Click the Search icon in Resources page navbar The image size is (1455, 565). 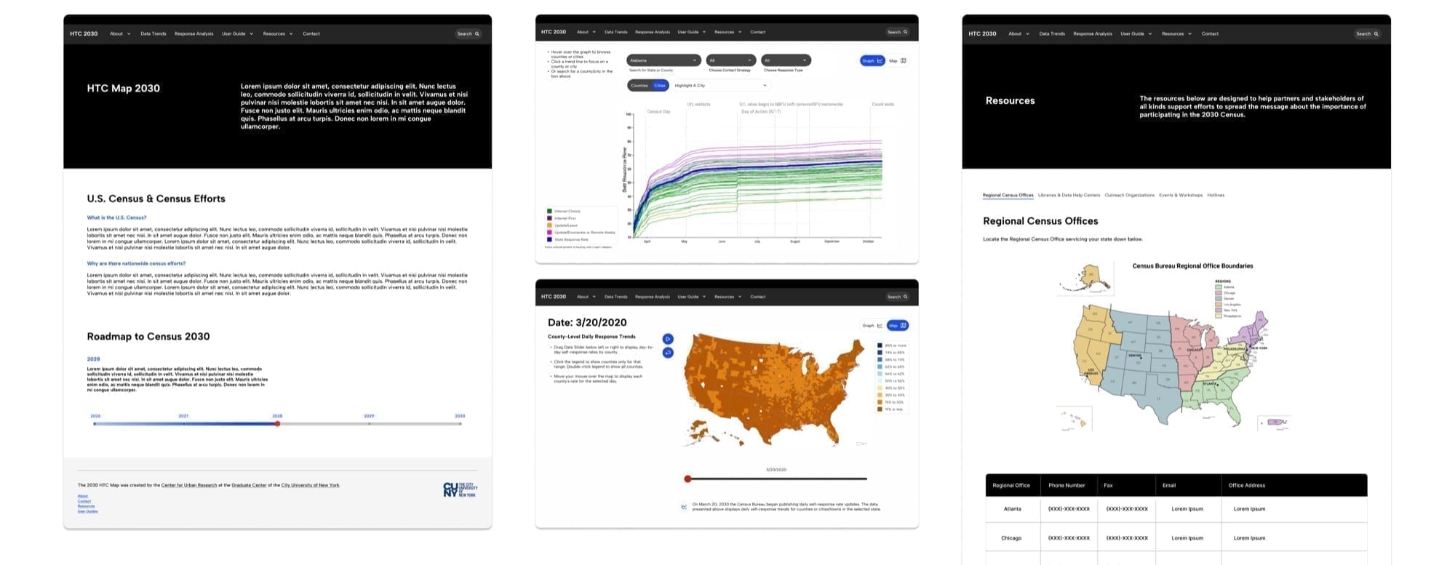(x=1376, y=34)
